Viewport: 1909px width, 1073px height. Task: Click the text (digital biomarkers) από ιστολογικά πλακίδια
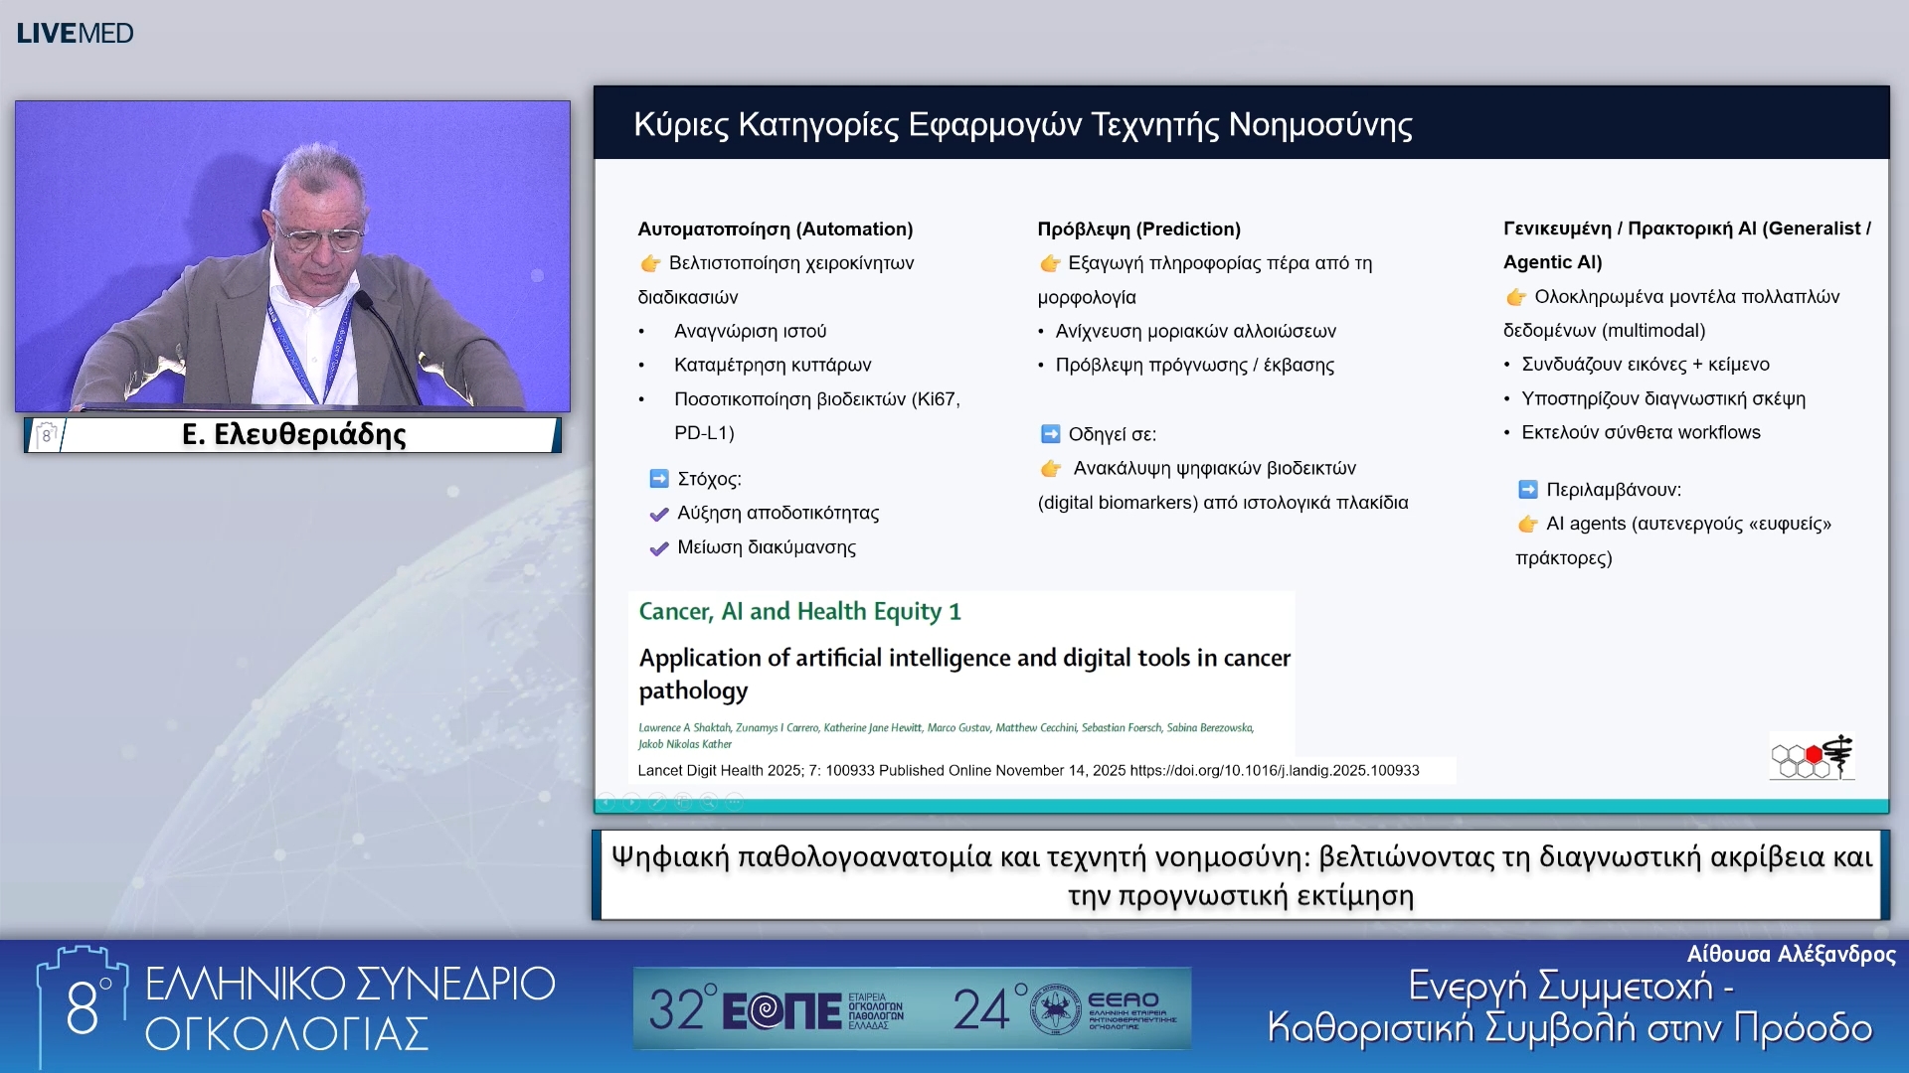click(1223, 503)
